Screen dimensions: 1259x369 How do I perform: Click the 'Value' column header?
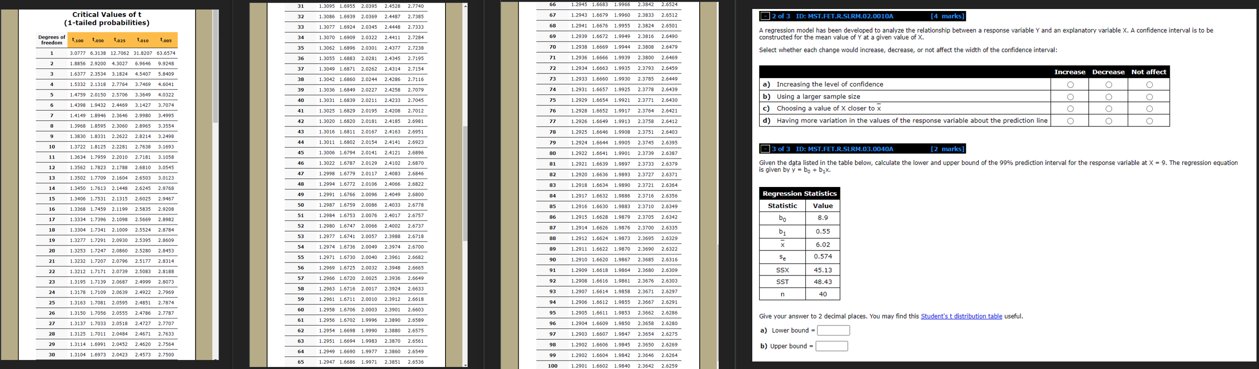tap(822, 206)
